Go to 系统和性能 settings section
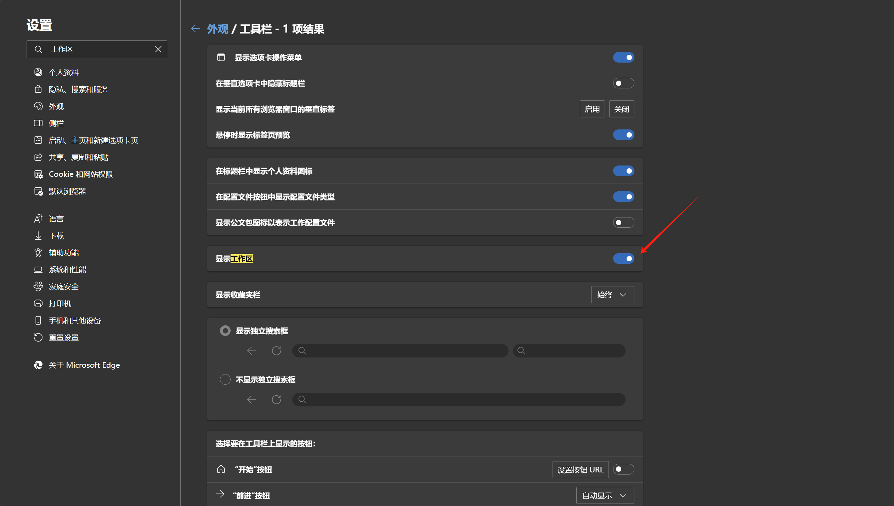The height and width of the screenshot is (506, 894). point(67,269)
